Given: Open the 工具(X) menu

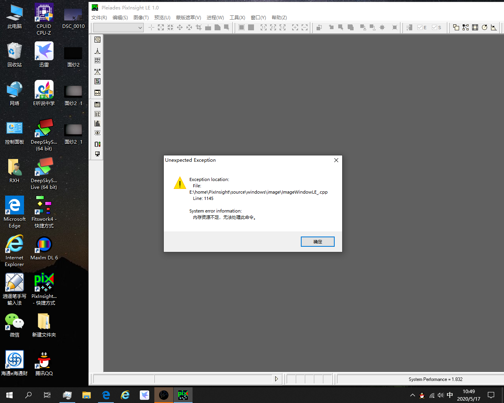Looking at the screenshot, I should 237,18.
